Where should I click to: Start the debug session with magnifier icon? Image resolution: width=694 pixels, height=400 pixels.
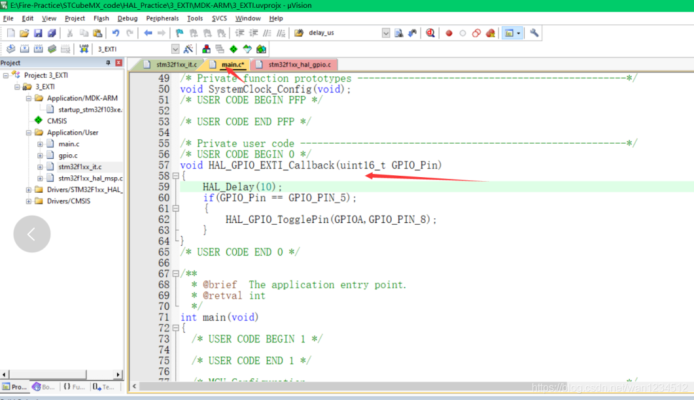pos(430,33)
